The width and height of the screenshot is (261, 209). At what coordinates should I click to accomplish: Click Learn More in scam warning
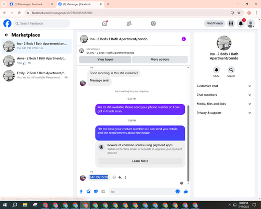140,161
